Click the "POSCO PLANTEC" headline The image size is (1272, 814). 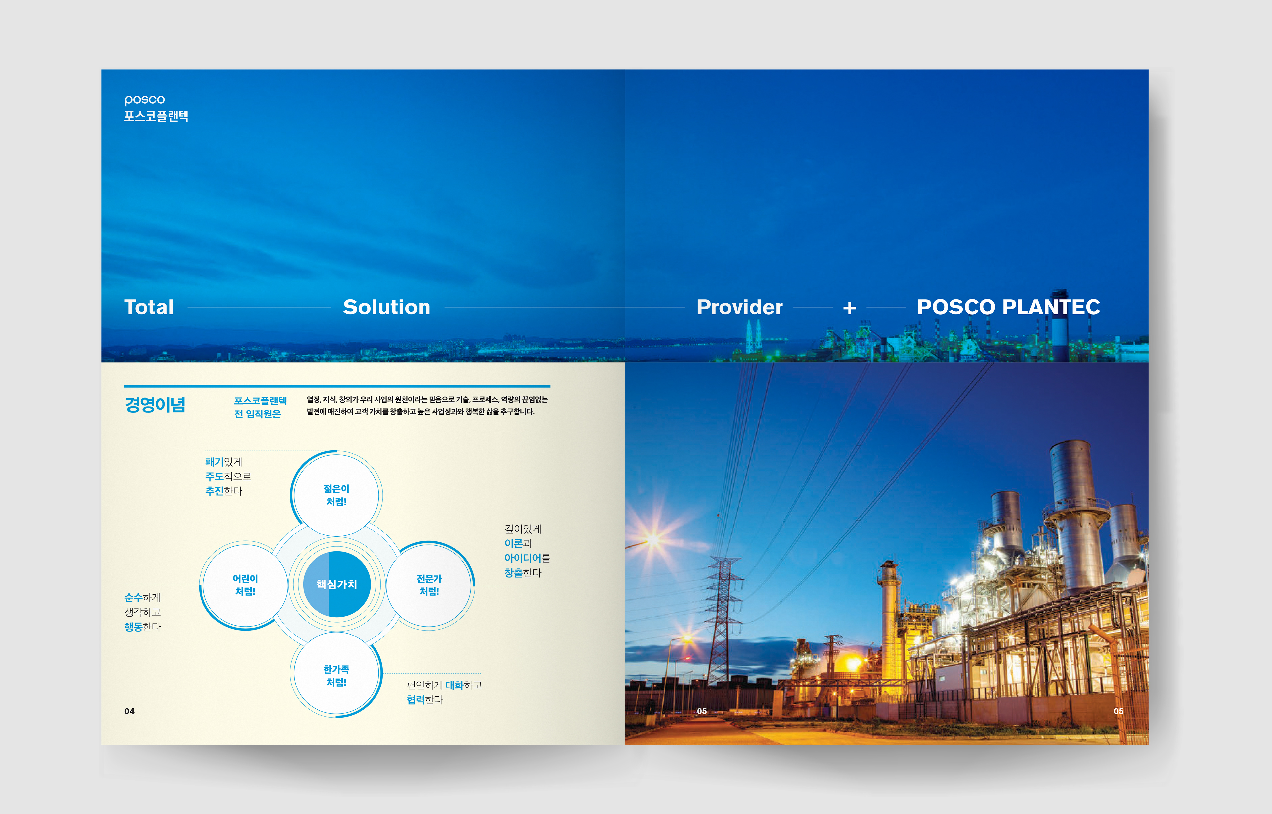[x=1008, y=307]
